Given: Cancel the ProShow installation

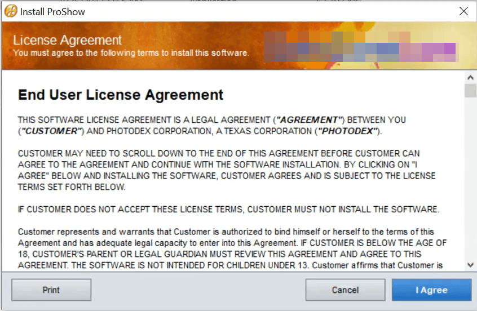Looking at the screenshot, I should [x=345, y=290].
